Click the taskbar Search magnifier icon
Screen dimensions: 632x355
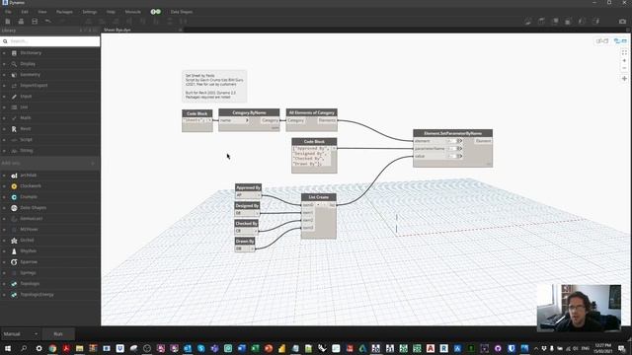coord(24,348)
